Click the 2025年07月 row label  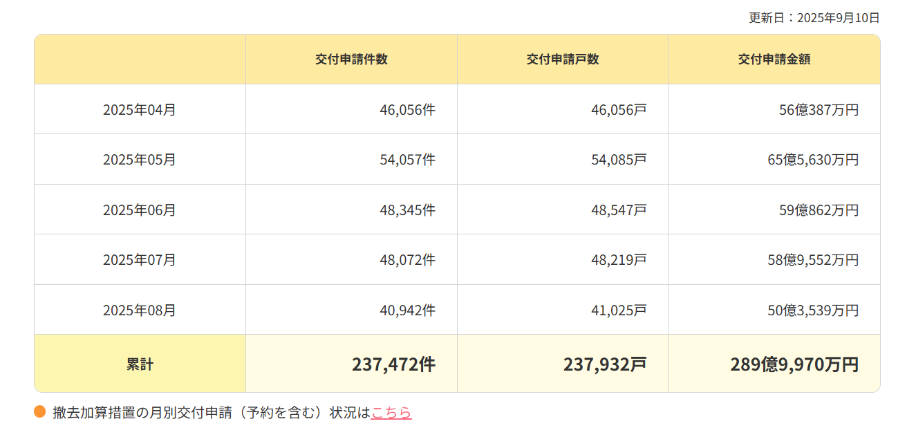click(x=140, y=260)
